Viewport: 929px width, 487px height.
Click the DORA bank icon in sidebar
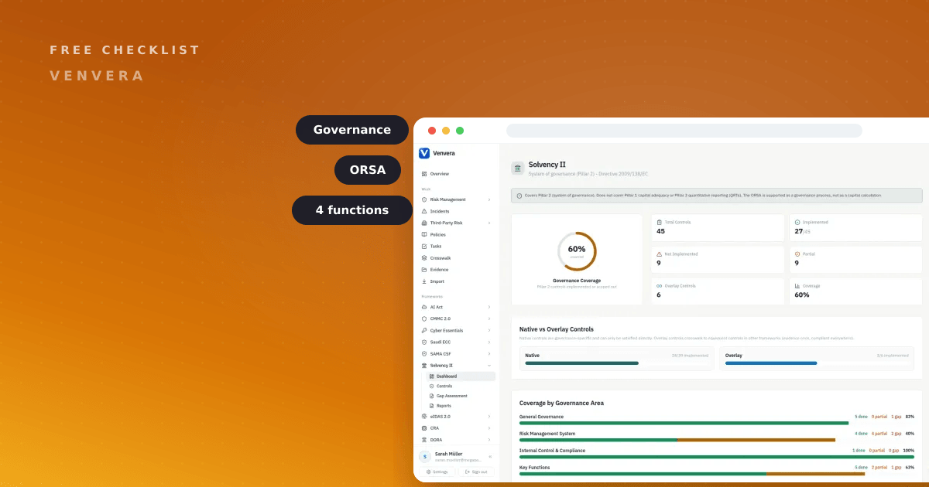[x=424, y=439]
